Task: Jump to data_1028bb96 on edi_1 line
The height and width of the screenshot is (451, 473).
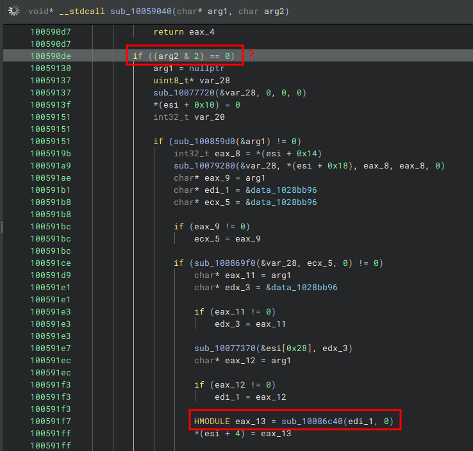Action: pos(281,190)
